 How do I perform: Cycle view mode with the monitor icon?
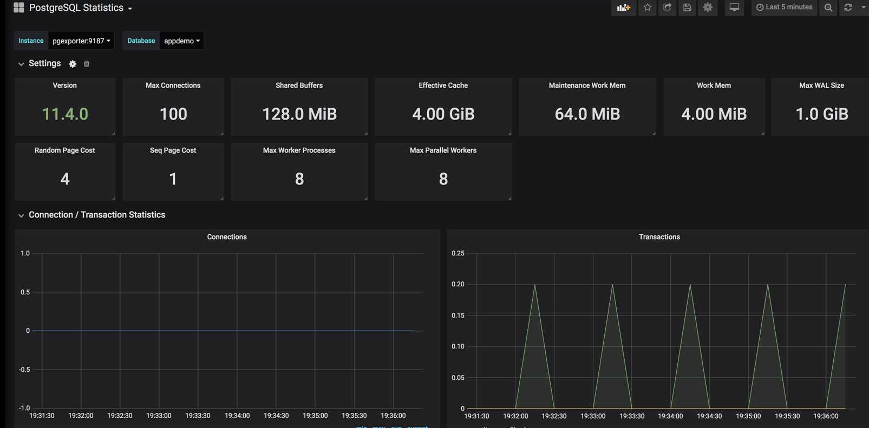[x=734, y=8]
